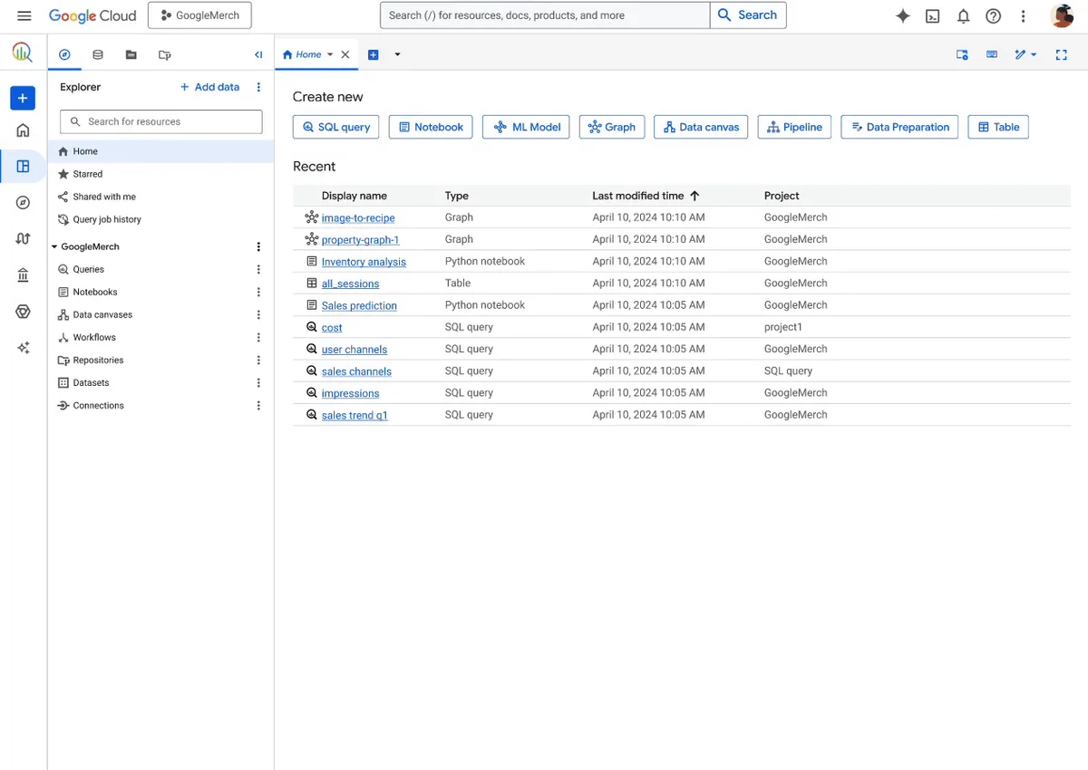Open the help question mark icon
The width and height of the screenshot is (1088, 770).
click(994, 15)
